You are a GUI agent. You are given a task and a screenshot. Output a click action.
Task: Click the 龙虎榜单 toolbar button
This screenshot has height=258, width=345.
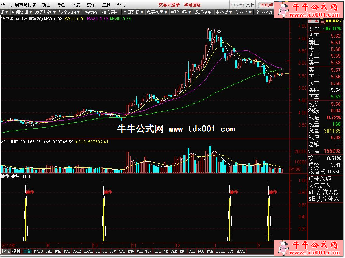[203, 12]
